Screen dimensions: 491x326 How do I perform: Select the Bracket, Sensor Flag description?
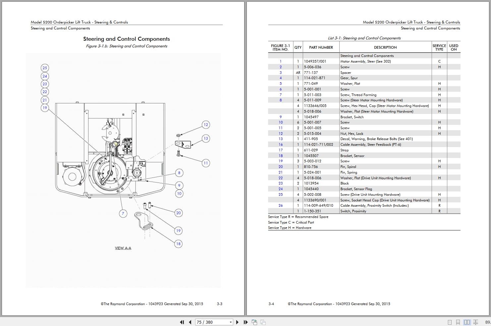[356, 189]
